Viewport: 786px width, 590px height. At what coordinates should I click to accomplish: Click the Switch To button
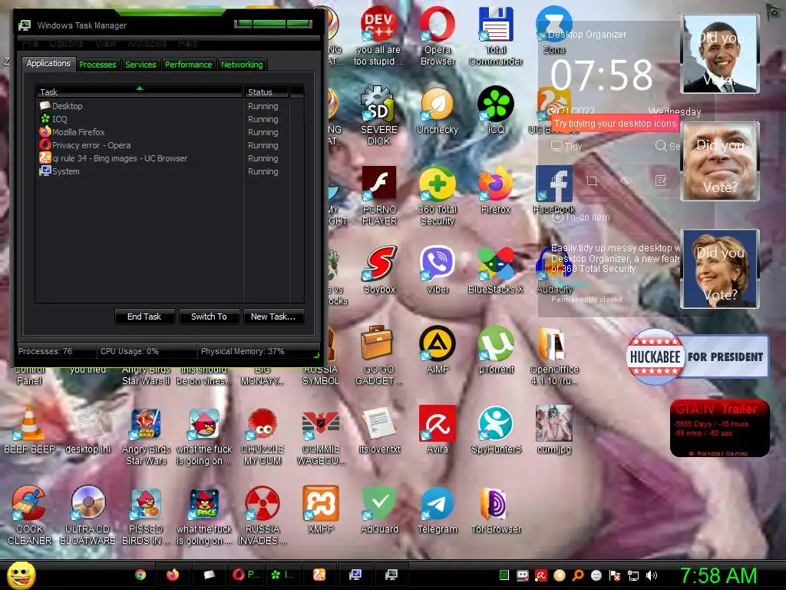coord(209,317)
